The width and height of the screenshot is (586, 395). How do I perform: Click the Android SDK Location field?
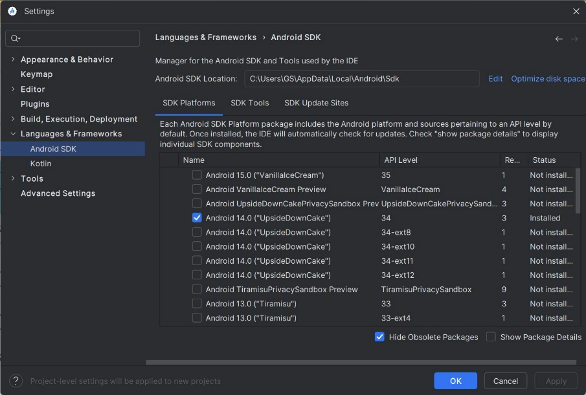362,79
